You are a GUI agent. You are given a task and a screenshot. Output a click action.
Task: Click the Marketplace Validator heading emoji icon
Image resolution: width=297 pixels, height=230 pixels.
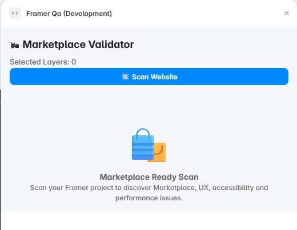[x=15, y=45]
